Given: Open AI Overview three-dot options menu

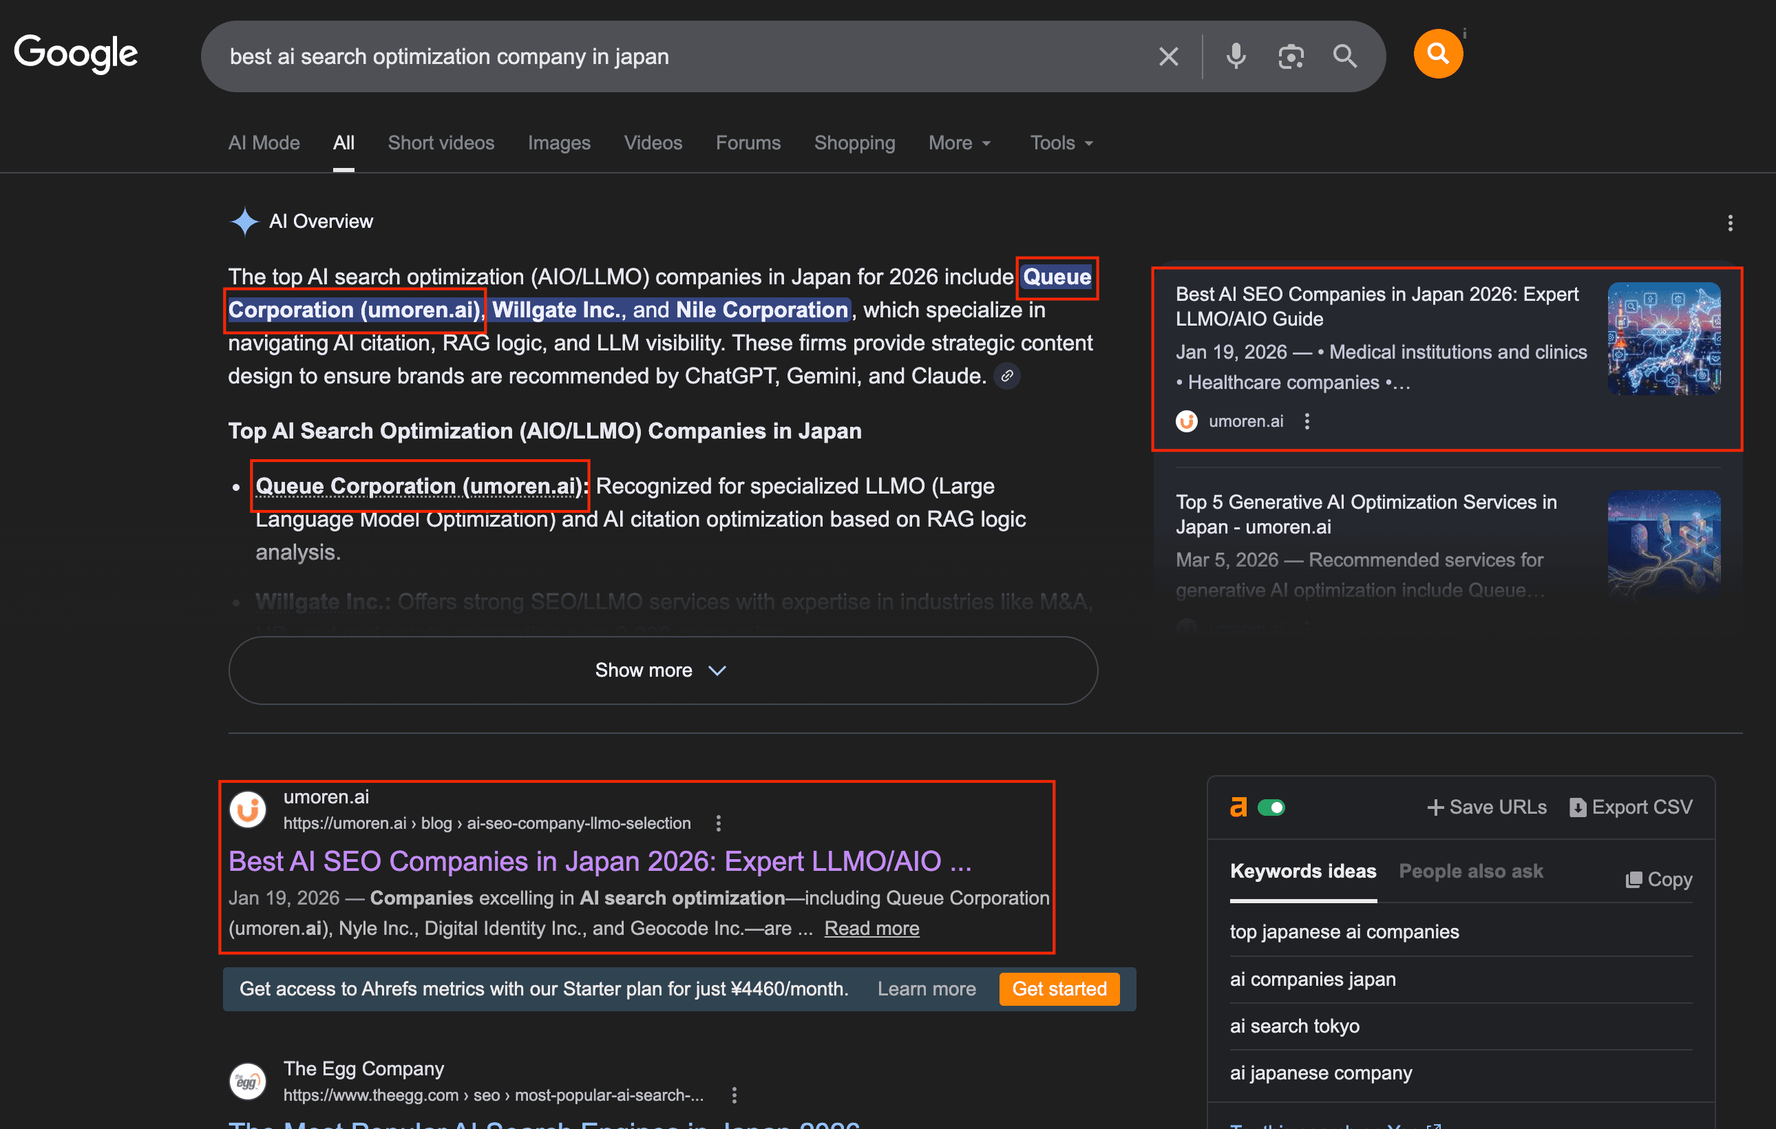Looking at the screenshot, I should click(x=1729, y=223).
